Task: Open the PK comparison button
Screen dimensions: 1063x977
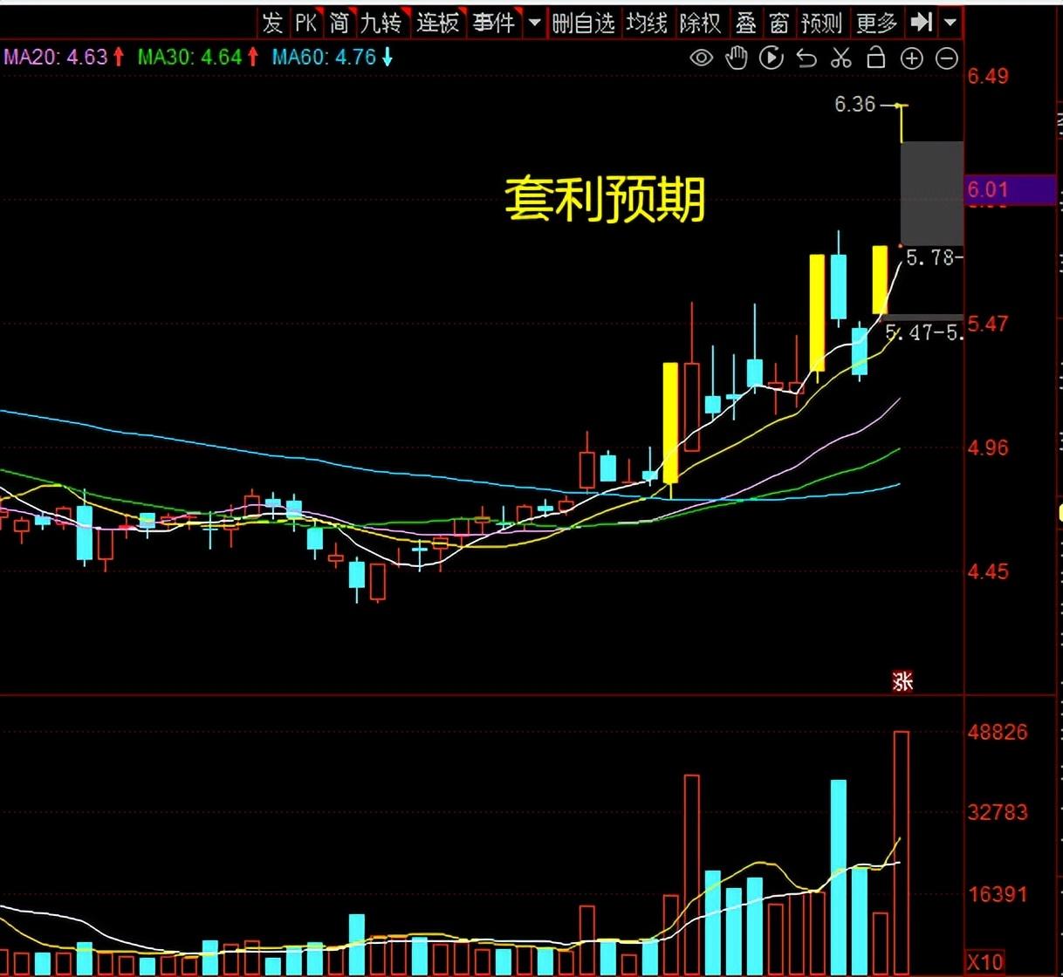Action: [x=305, y=23]
